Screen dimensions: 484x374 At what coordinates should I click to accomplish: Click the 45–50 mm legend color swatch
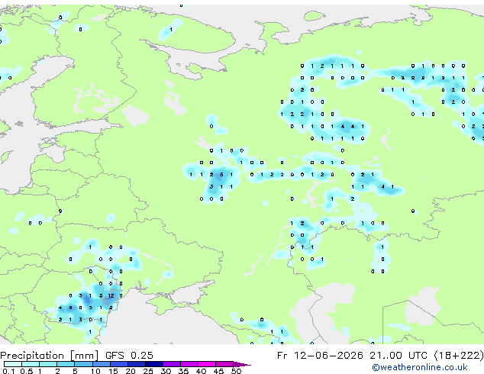click(224, 364)
